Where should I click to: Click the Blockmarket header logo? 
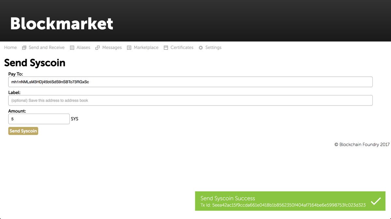[x=62, y=24]
